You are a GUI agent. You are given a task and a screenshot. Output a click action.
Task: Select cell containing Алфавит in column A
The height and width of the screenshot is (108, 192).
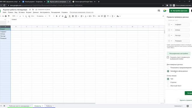click(5, 32)
